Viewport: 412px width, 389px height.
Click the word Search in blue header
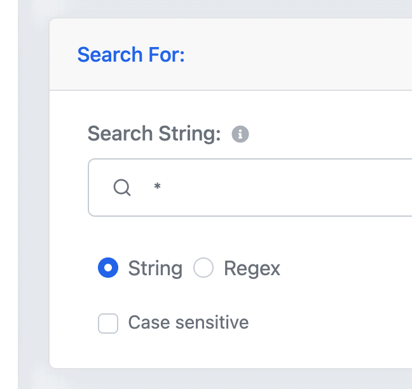tap(110, 55)
